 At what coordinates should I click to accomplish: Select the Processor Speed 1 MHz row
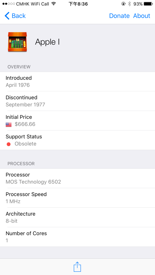(77, 198)
